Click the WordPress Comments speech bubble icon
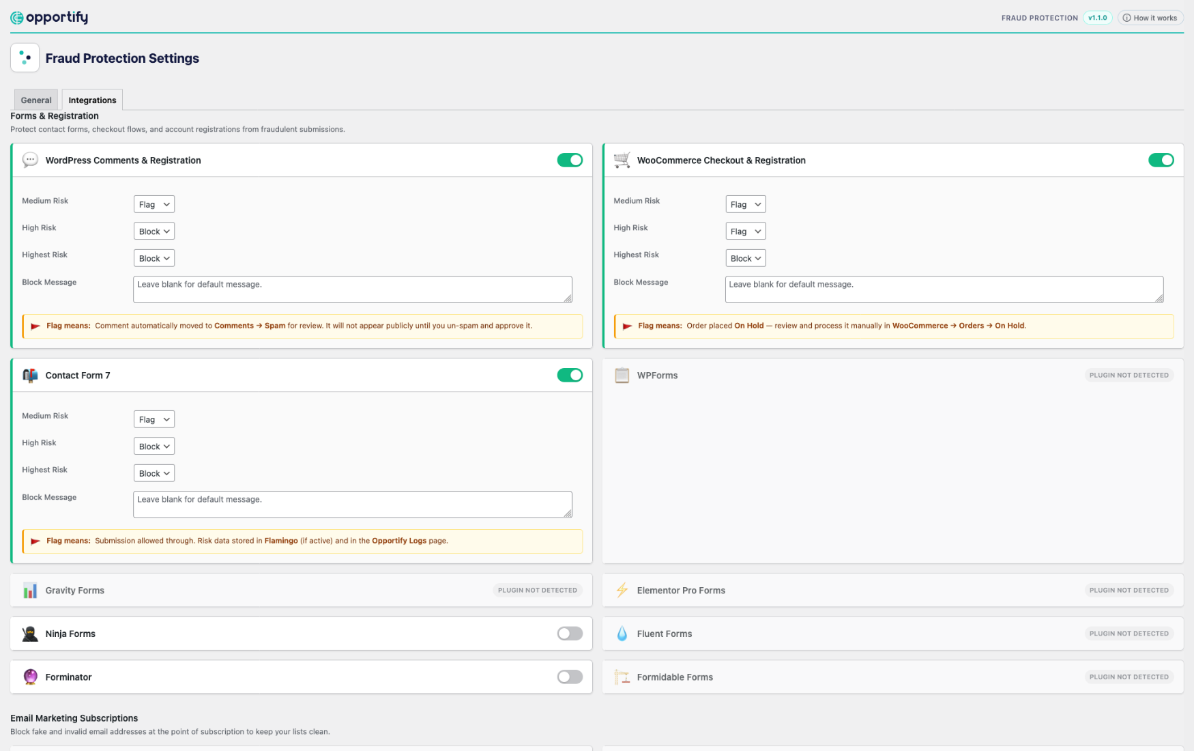Screen dimensions: 1194x751 coord(30,160)
